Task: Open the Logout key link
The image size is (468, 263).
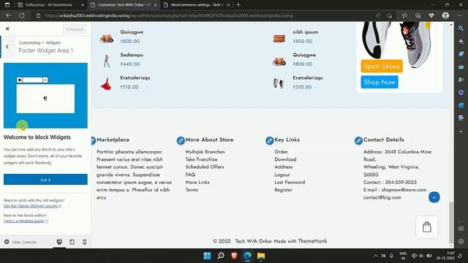Action: (282, 175)
